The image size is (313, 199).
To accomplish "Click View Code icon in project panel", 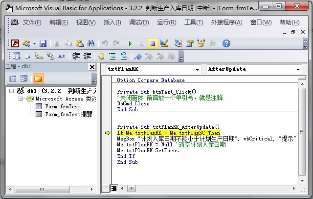I will pos(13,79).
